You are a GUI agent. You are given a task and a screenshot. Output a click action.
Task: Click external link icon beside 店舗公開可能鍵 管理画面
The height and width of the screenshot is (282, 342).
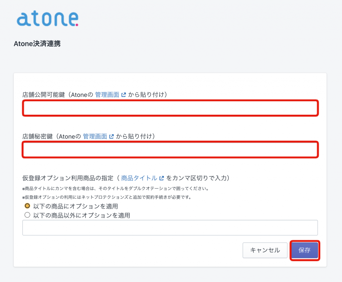coord(124,95)
